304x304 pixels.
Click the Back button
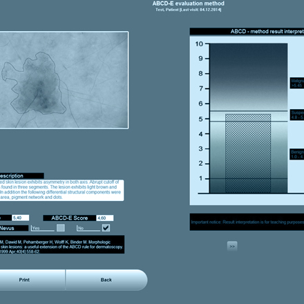pyautogui.click(x=106, y=280)
